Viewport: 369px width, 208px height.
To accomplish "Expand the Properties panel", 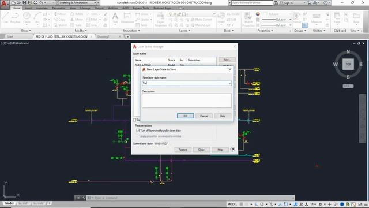I will [x=265, y=31].
